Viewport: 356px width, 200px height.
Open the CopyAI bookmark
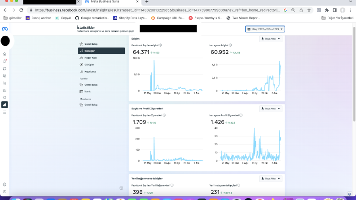coord(63,18)
